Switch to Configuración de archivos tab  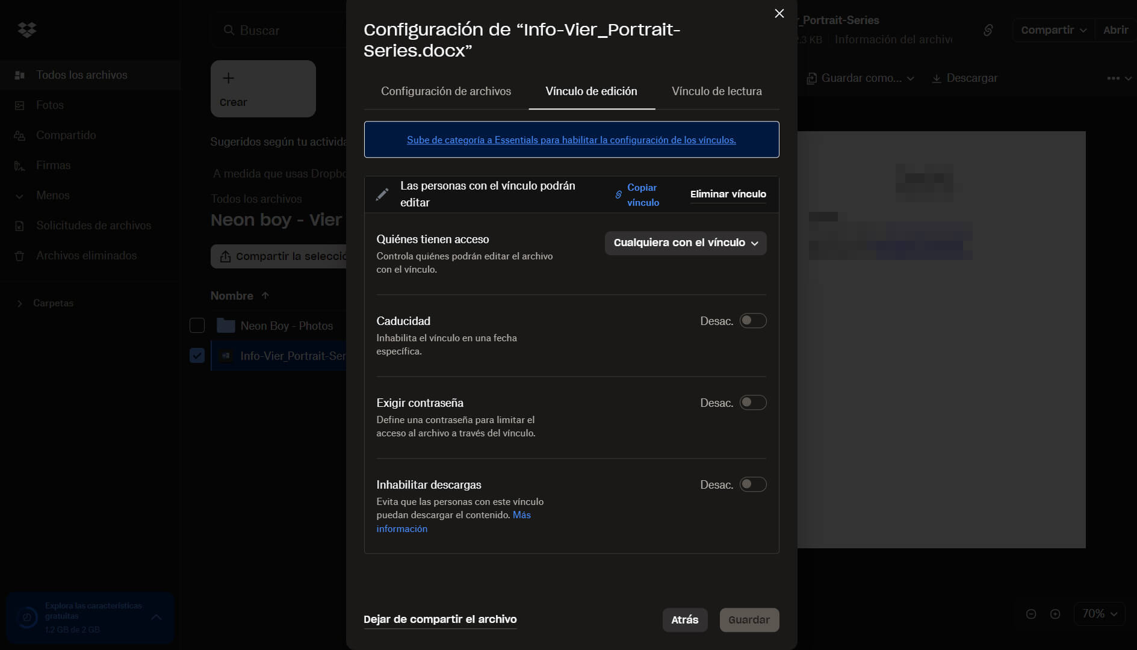446,91
